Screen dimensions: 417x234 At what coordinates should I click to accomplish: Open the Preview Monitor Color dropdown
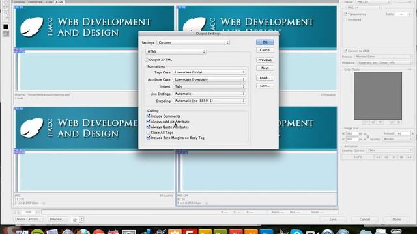coord(384,57)
